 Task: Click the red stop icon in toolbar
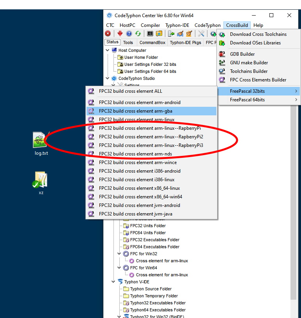pos(108,34)
